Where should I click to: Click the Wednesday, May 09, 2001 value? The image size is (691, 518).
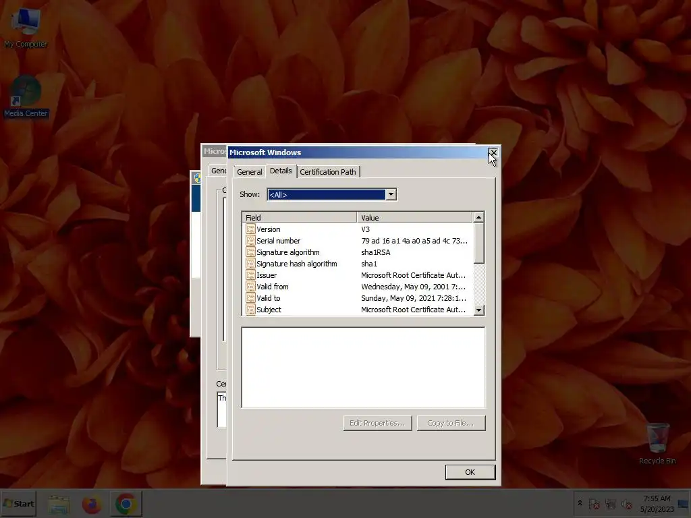pos(414,286)
